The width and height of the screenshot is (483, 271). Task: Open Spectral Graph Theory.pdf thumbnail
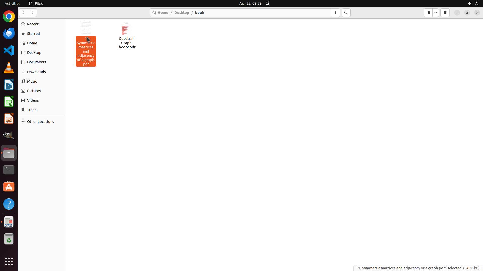click(126, 29)
